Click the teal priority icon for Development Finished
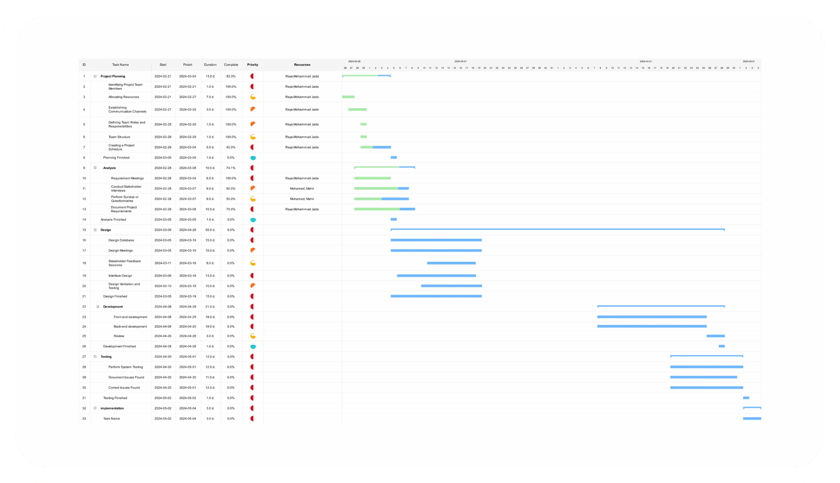 coord(253,346)
